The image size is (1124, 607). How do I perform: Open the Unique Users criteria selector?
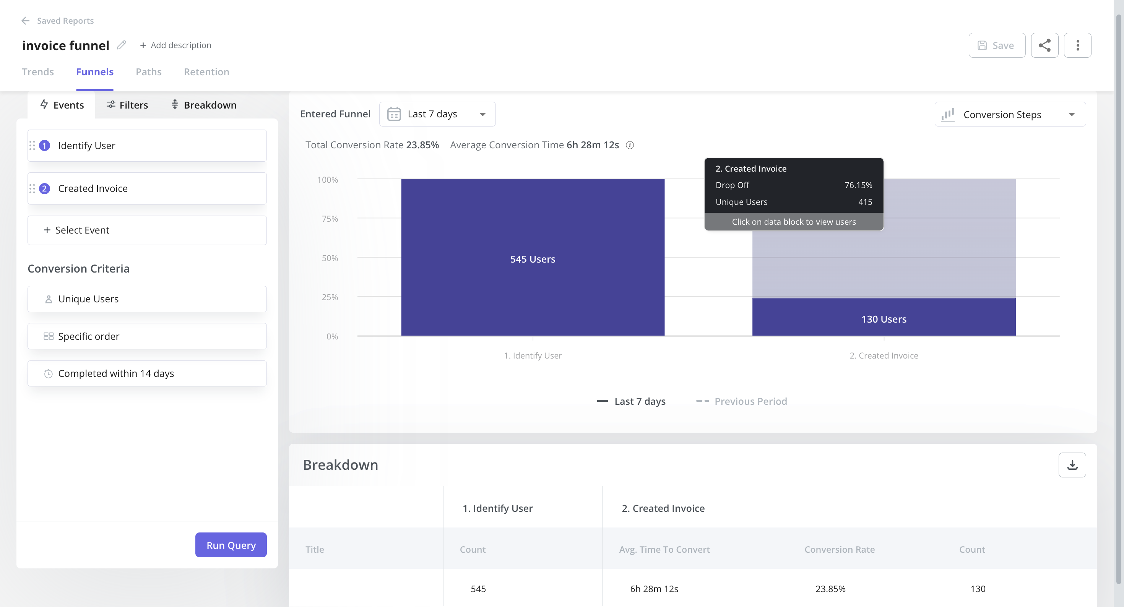[147, 299]
